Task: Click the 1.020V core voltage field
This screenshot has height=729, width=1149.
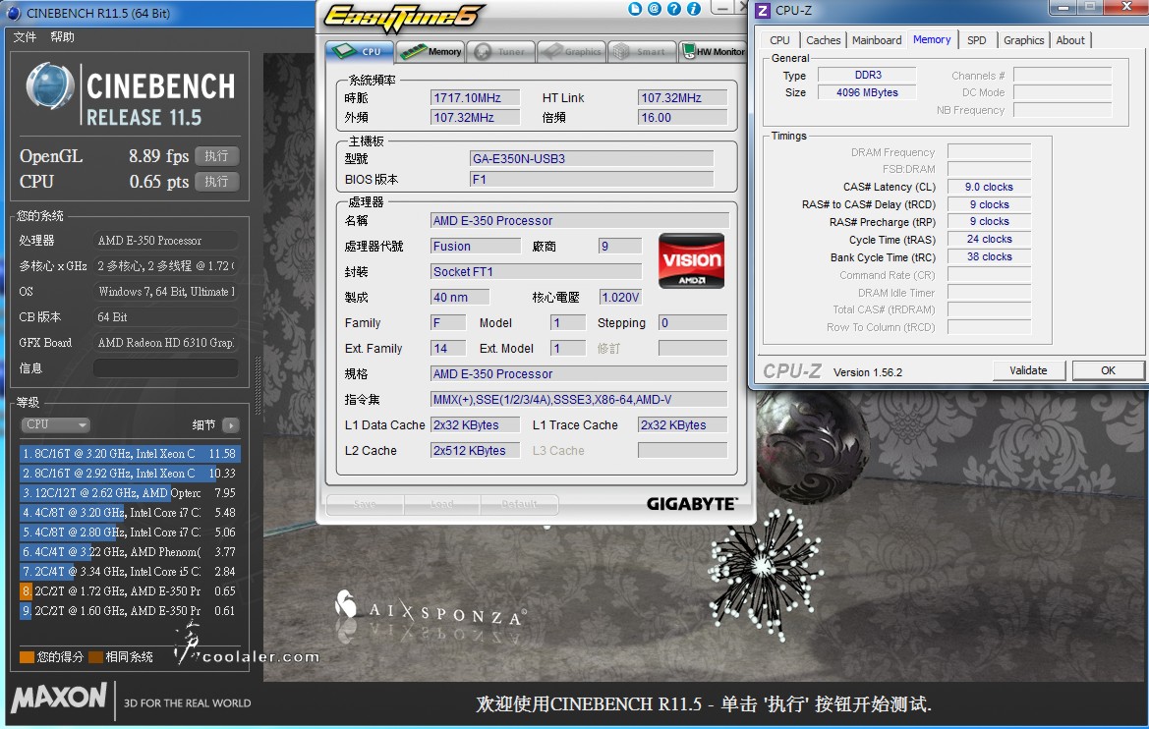Action: coord(620,297)
